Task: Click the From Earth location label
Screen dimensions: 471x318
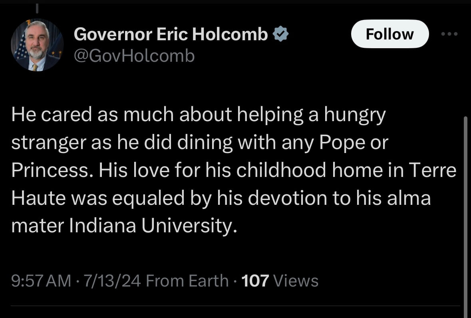Action: [x=187, y=281]
